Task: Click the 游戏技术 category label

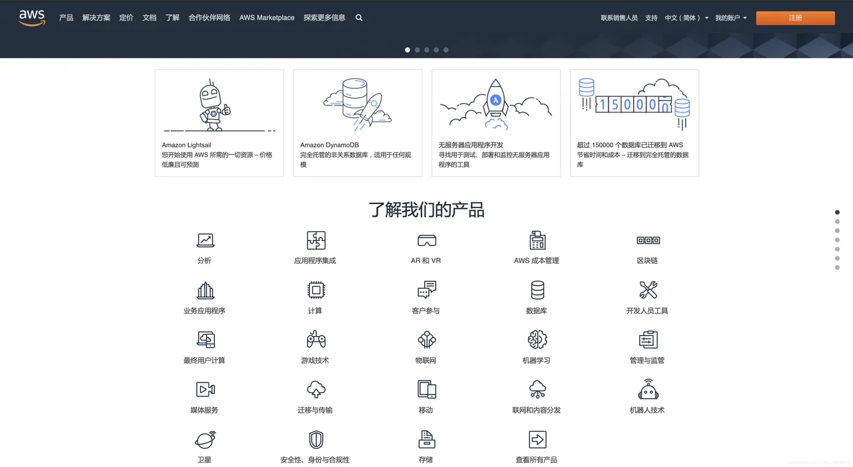Action: click(x=315, y=360)
